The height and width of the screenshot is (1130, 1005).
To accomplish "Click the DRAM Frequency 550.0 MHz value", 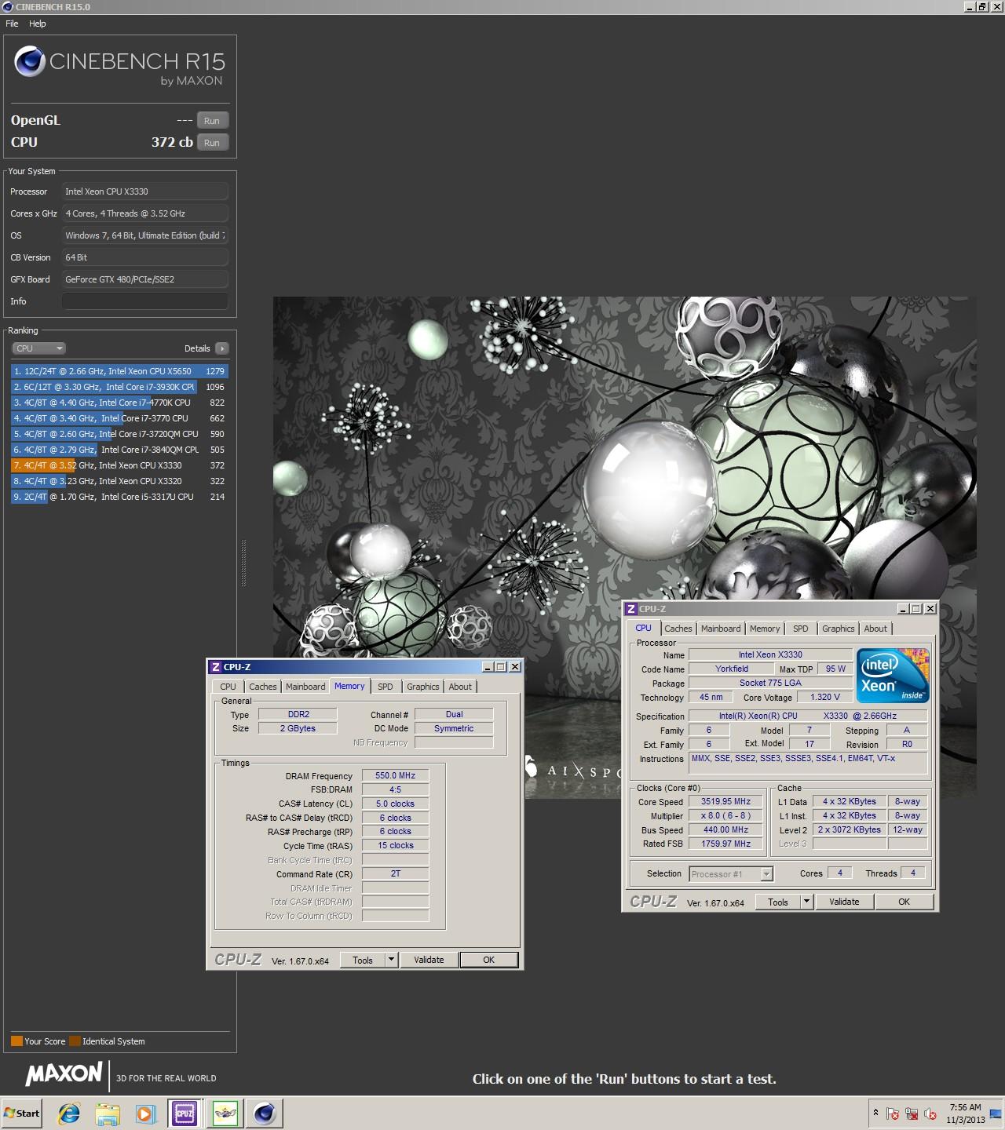I will tap(395, 775).
